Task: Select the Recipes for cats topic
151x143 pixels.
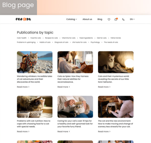Action: coord(51,38)
